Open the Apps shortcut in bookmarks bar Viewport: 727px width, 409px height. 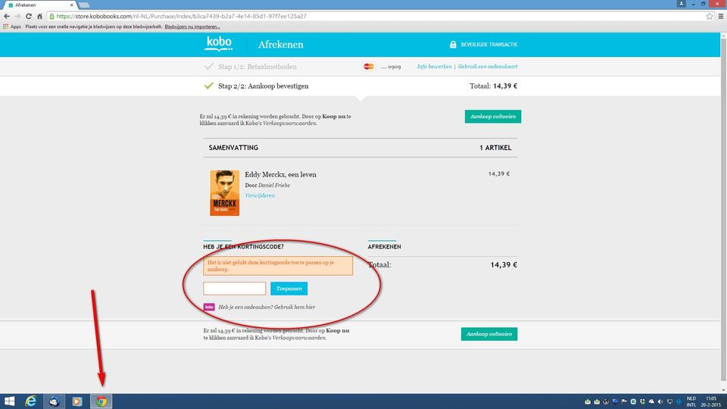click(12, 27)
